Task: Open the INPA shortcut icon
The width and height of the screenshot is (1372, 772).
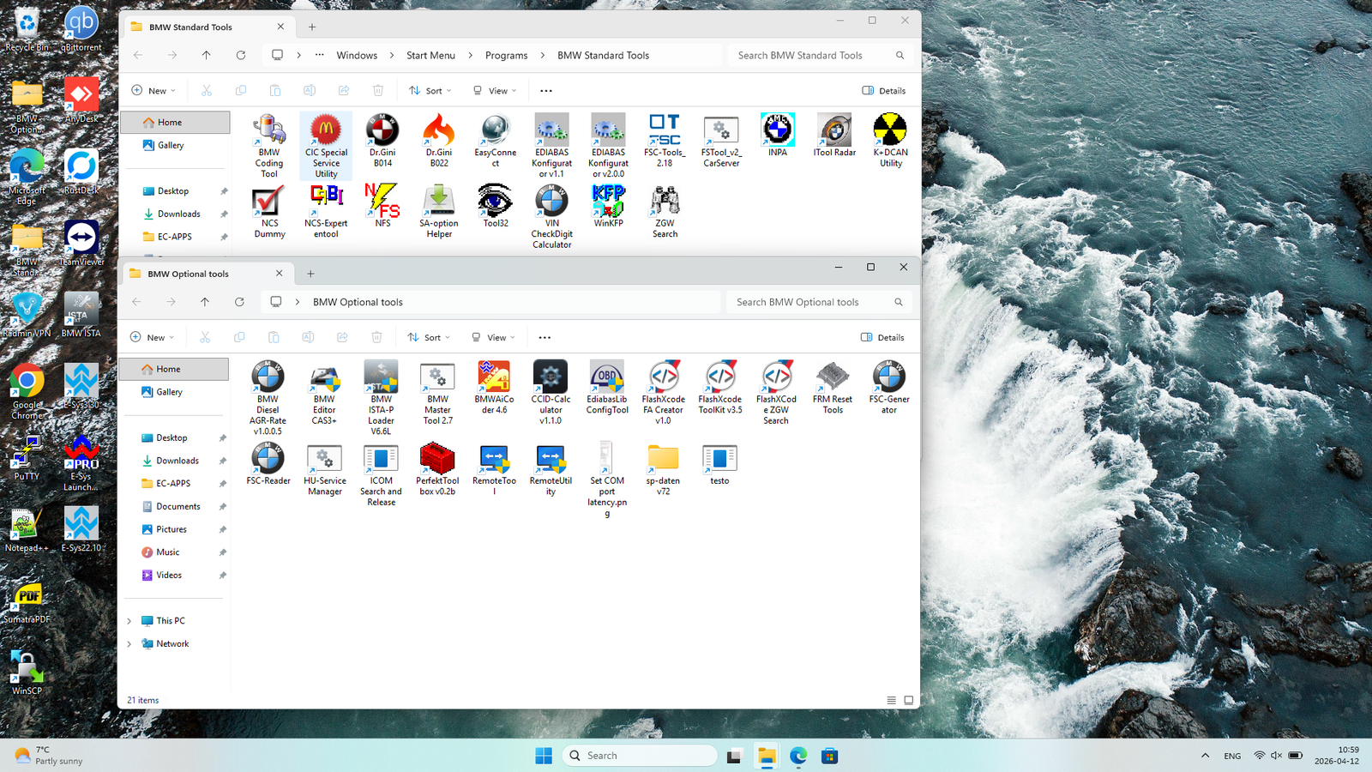Action: [778, 131]
